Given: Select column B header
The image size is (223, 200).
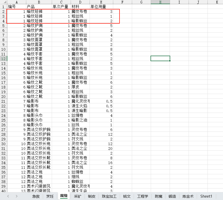Looking at the screenshot, I should point(39,2).
